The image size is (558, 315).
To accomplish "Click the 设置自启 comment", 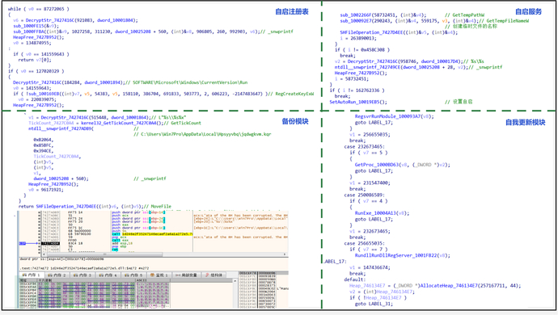I will pos(459,102).
